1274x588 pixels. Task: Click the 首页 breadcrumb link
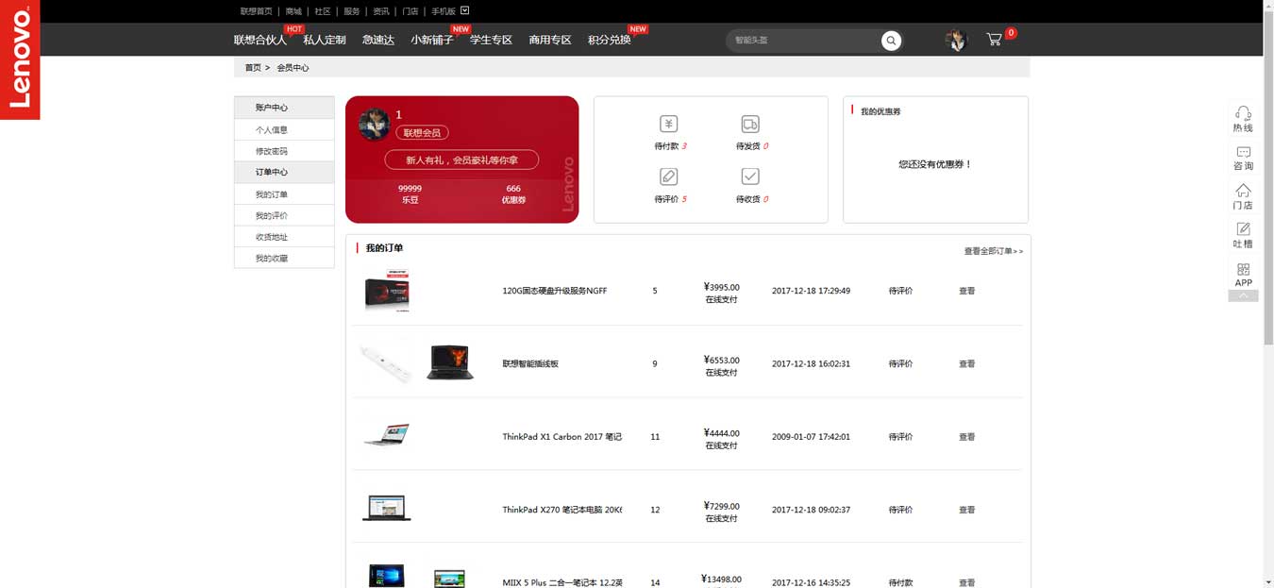[253, 68]
